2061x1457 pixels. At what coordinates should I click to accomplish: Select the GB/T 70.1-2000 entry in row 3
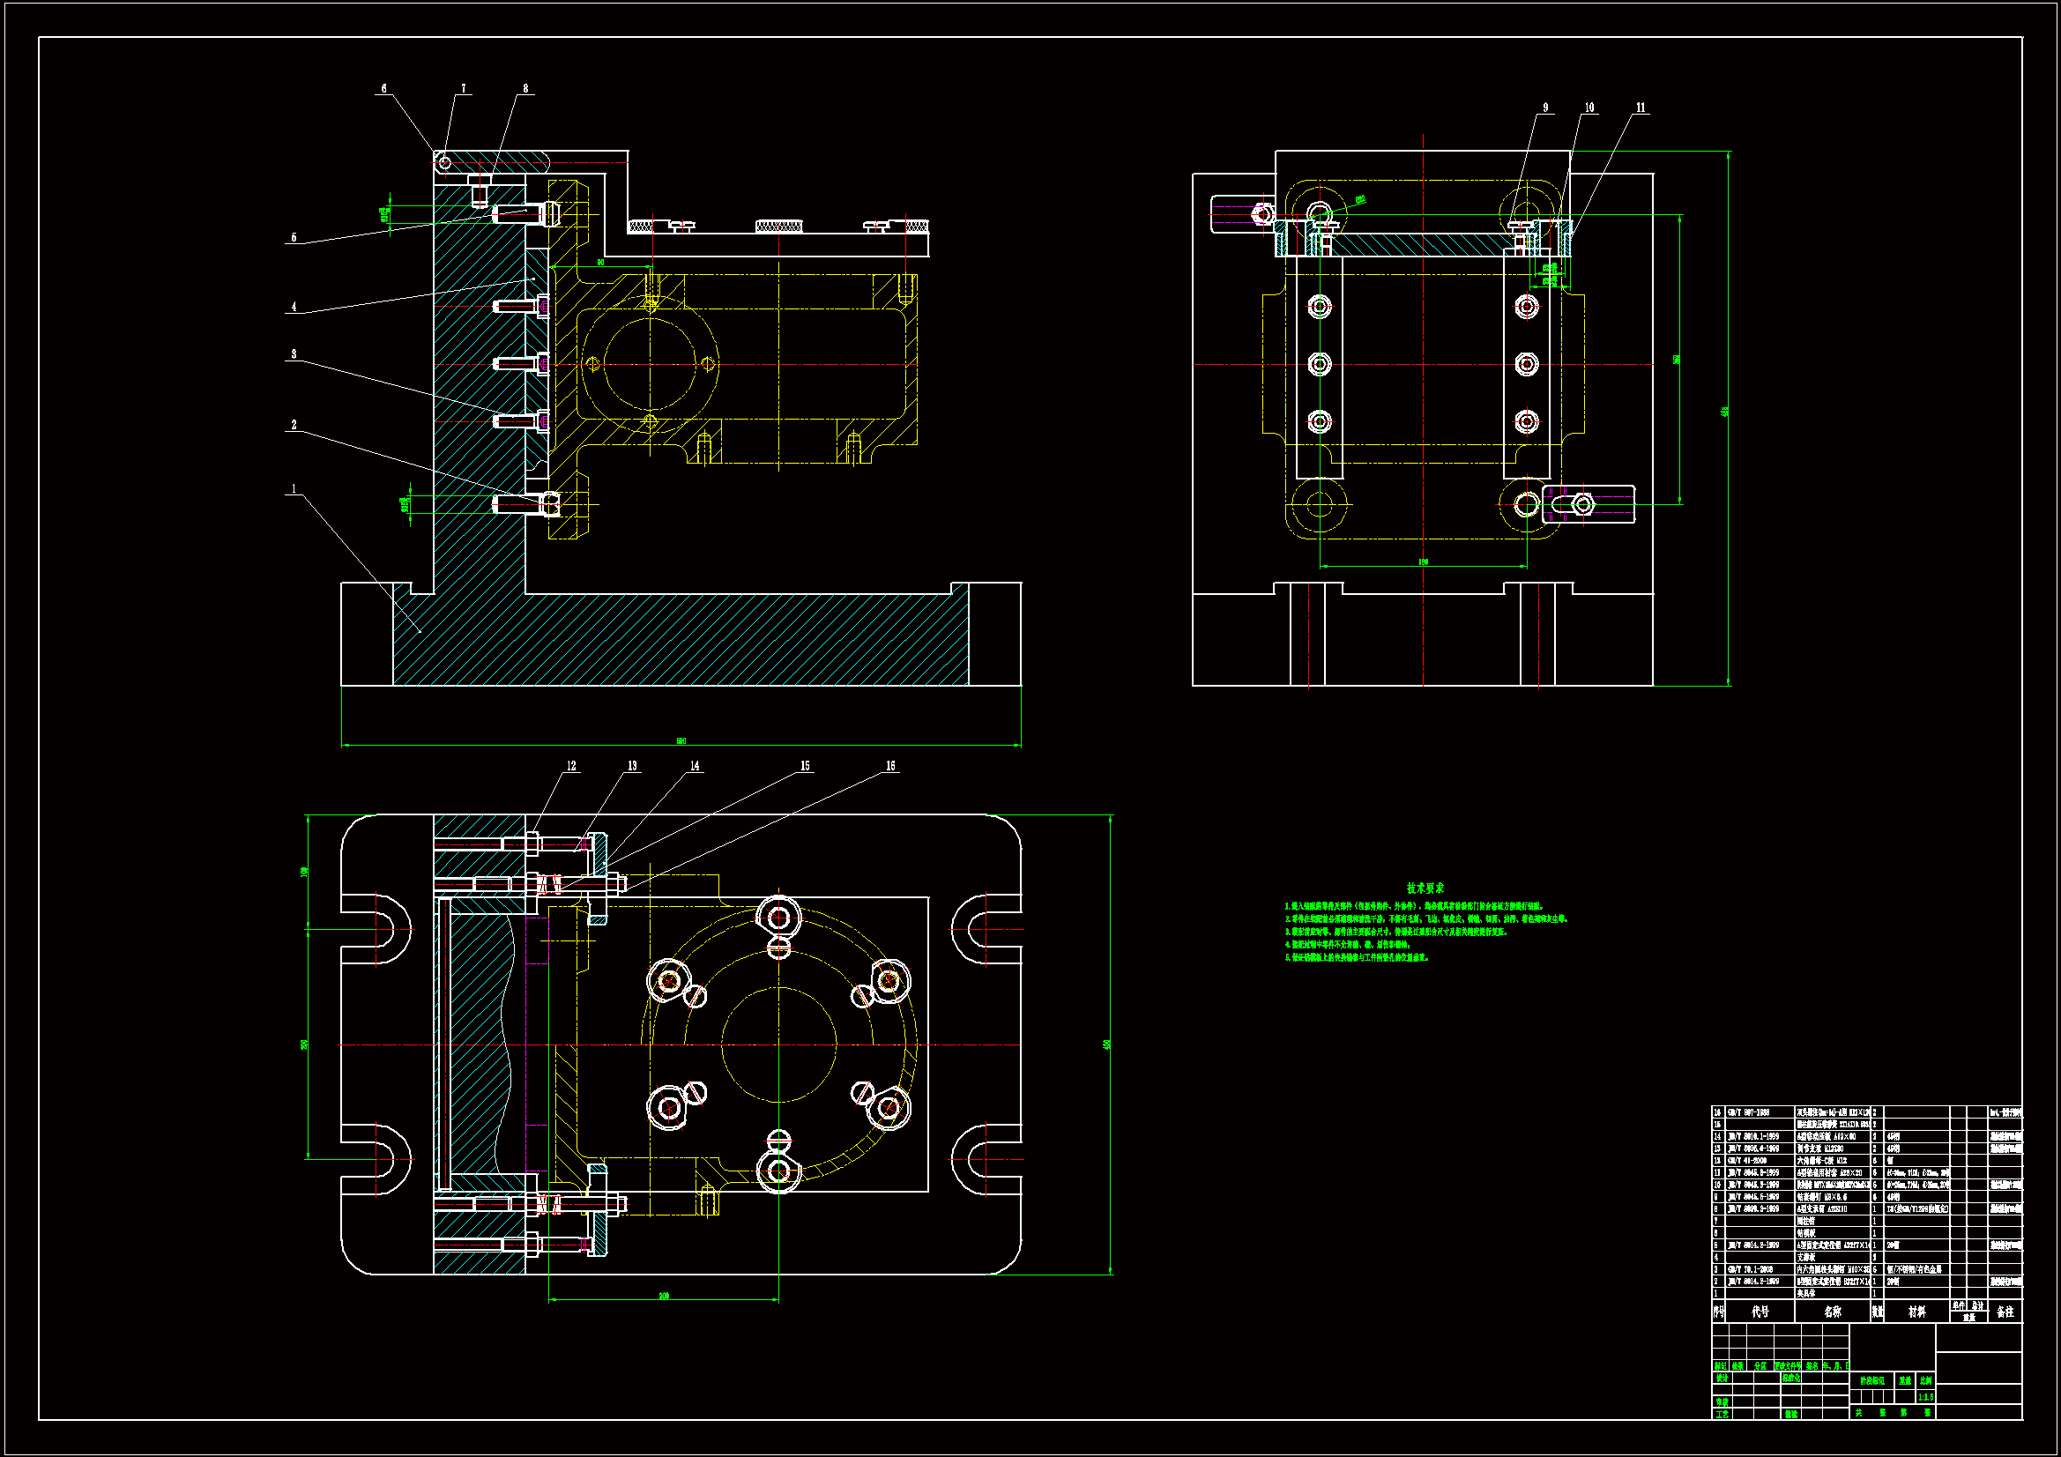click(1749, 1269)
